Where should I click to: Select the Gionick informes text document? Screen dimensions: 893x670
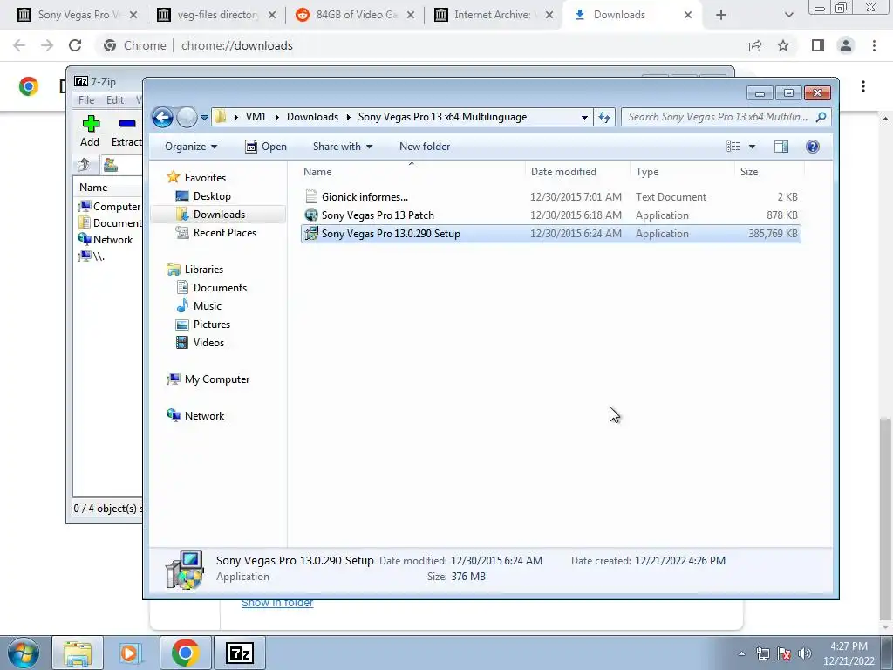click(550, 197)
